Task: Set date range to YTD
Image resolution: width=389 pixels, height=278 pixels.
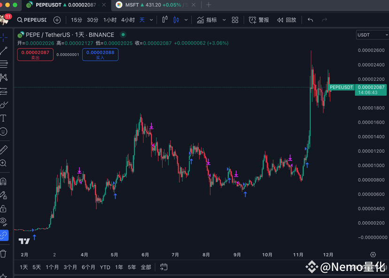Action: pos(105,267)
